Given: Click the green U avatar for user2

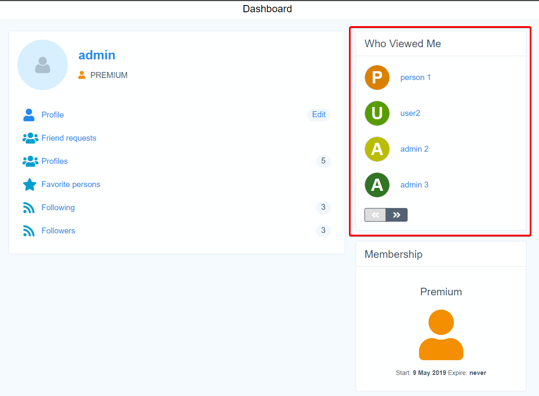Looking at the screenshot, I should [377, 113].
